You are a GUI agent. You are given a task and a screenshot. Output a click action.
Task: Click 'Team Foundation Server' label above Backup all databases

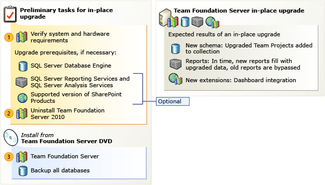coord(65,156)
